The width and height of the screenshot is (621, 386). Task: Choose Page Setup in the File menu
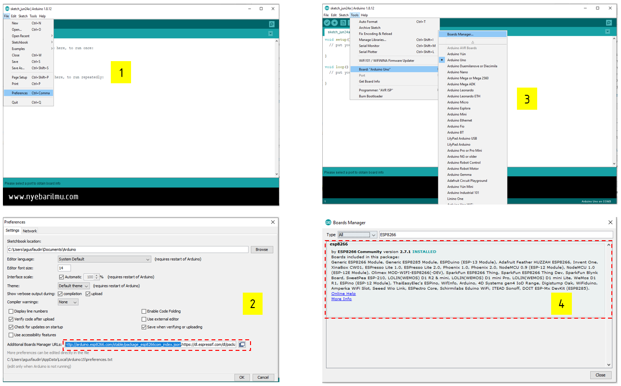pyautogui.click(x=27, y=77)
